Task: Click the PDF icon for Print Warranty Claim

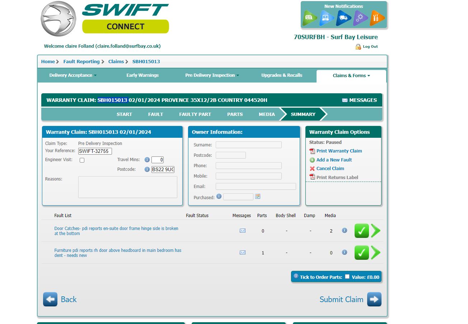Action: (312, 151)
